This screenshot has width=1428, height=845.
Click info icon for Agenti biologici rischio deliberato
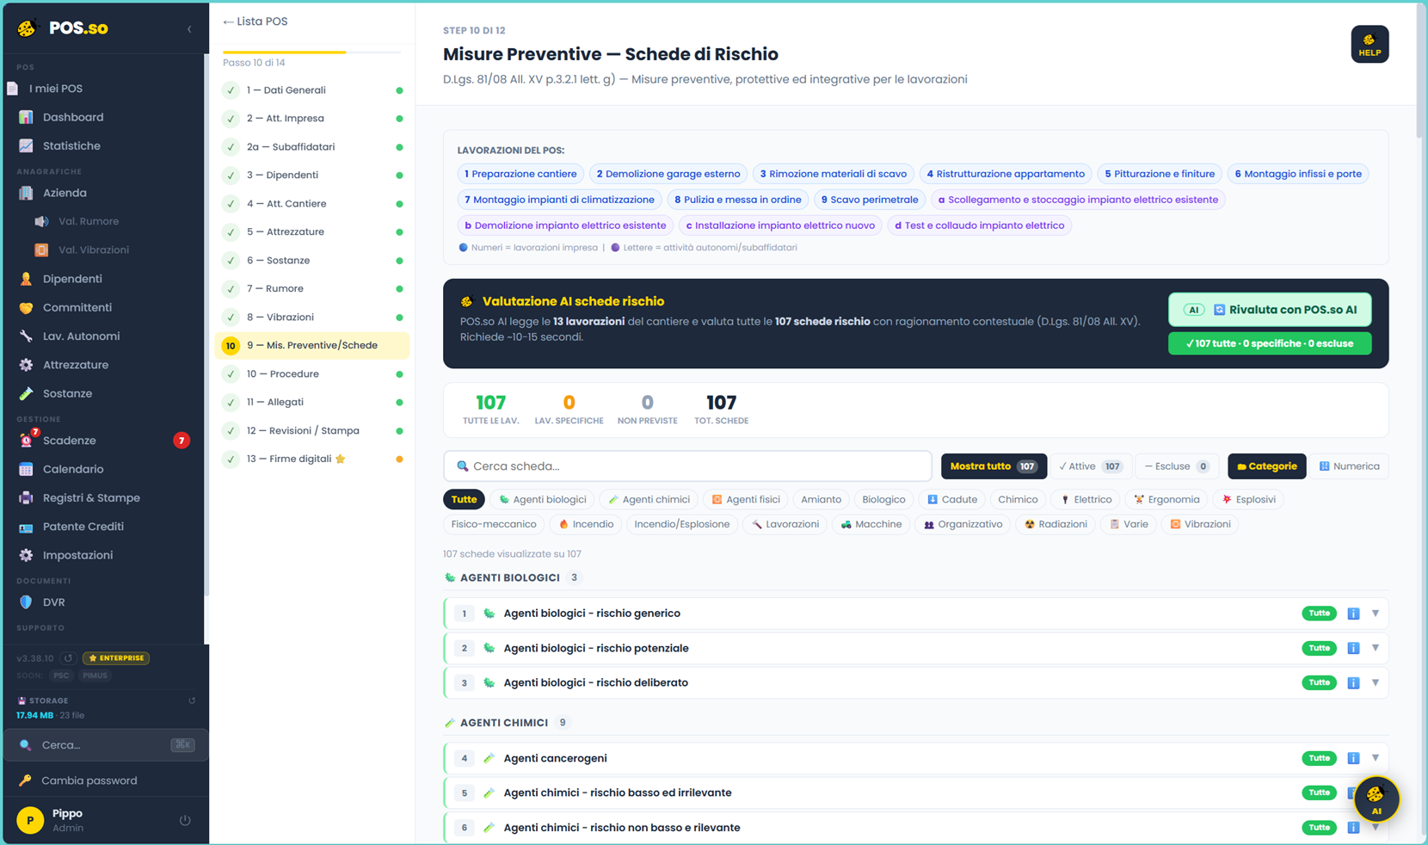(x=1353, y=682)
